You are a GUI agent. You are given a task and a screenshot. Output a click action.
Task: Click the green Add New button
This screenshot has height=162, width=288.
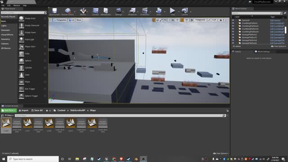pos(9,110)
